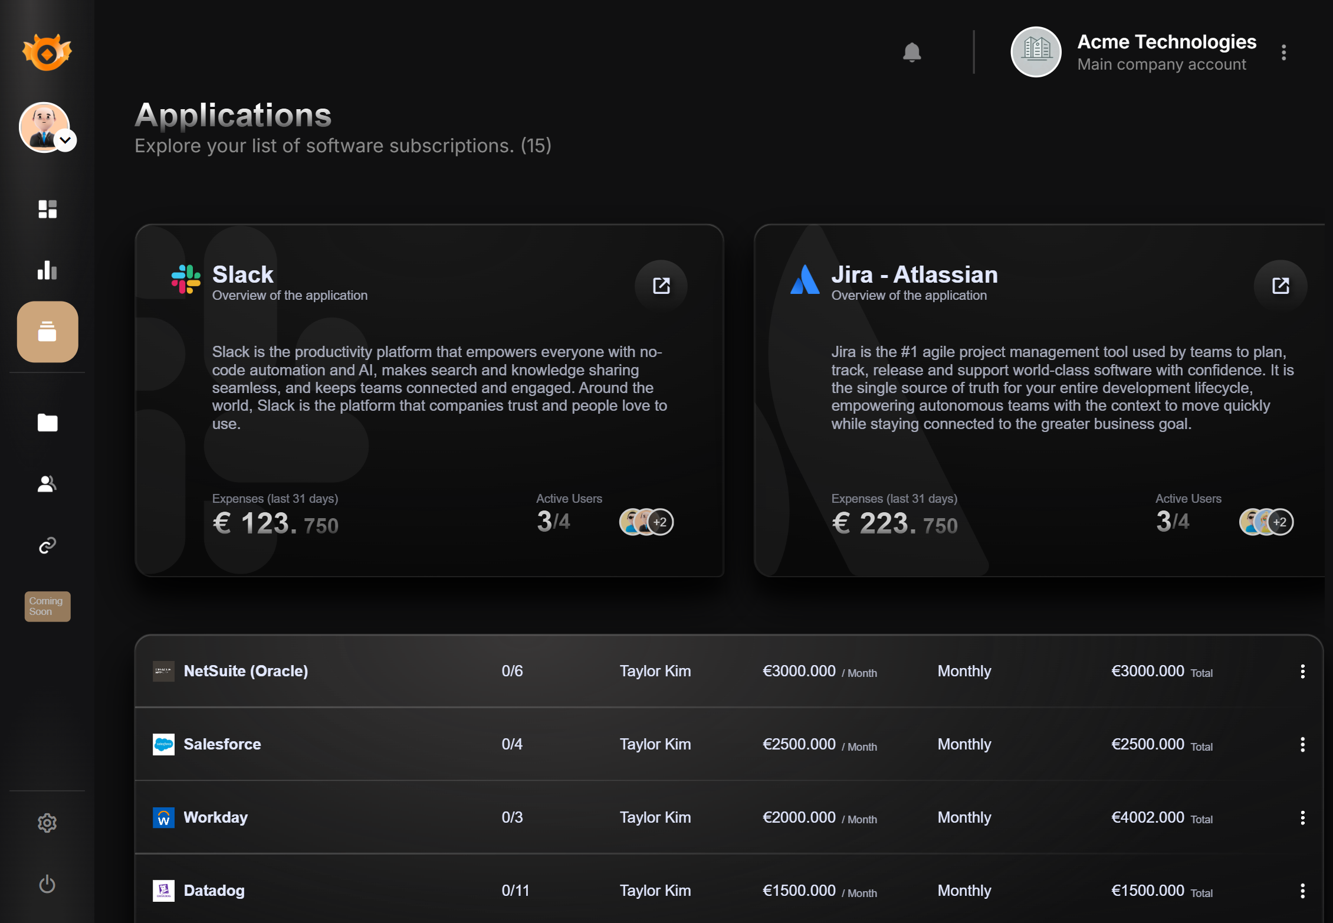Select the Workday application name
This screenshot has height=923, width=1333.
click(216, 817)
